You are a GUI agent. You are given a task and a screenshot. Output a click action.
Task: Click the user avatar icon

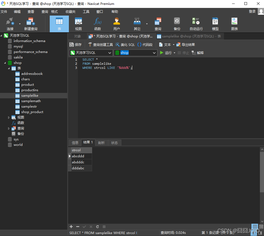[x=261, y=12]
